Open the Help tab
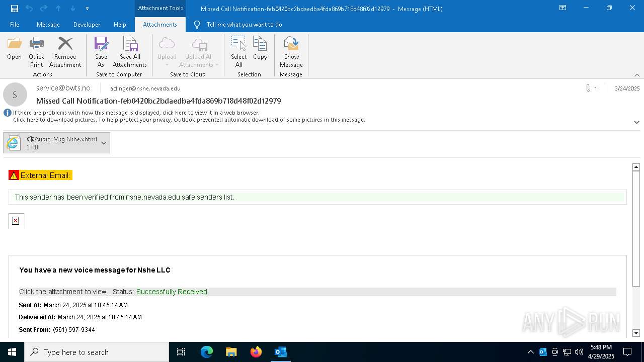 tap(120, 24)
